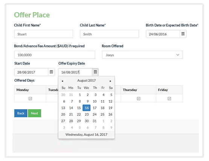The width and height of the screenshot is (209, 161).
Task: Click the blue Back button
Action: click(x=21, y=113)
